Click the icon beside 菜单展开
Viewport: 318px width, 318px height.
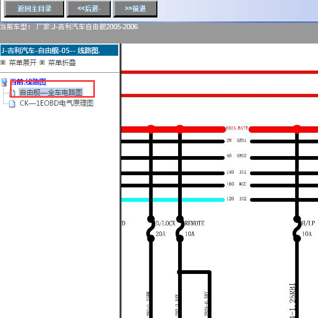click(x=3, y=63)
